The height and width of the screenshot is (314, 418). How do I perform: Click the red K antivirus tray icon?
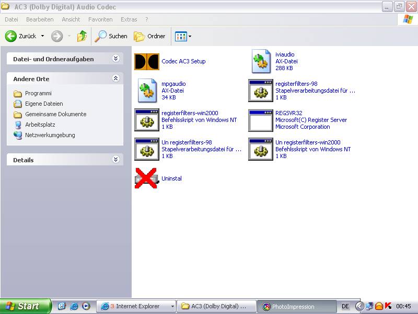(x=388, y=306)
